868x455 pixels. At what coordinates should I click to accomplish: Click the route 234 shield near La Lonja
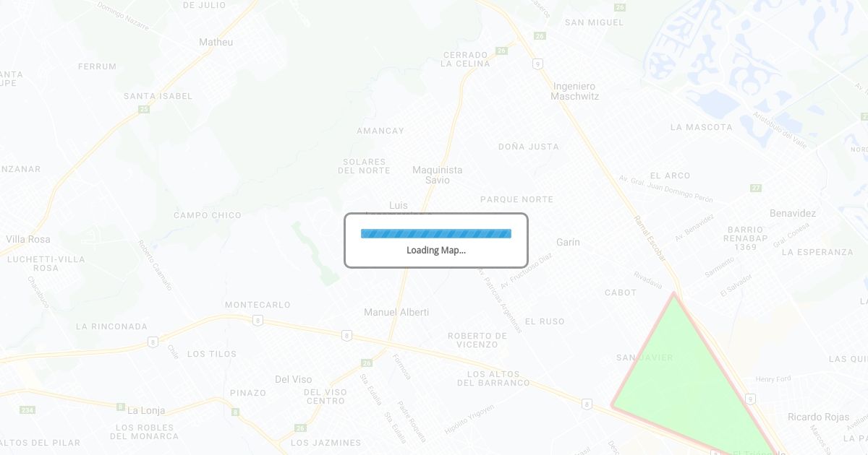[27, 410]
